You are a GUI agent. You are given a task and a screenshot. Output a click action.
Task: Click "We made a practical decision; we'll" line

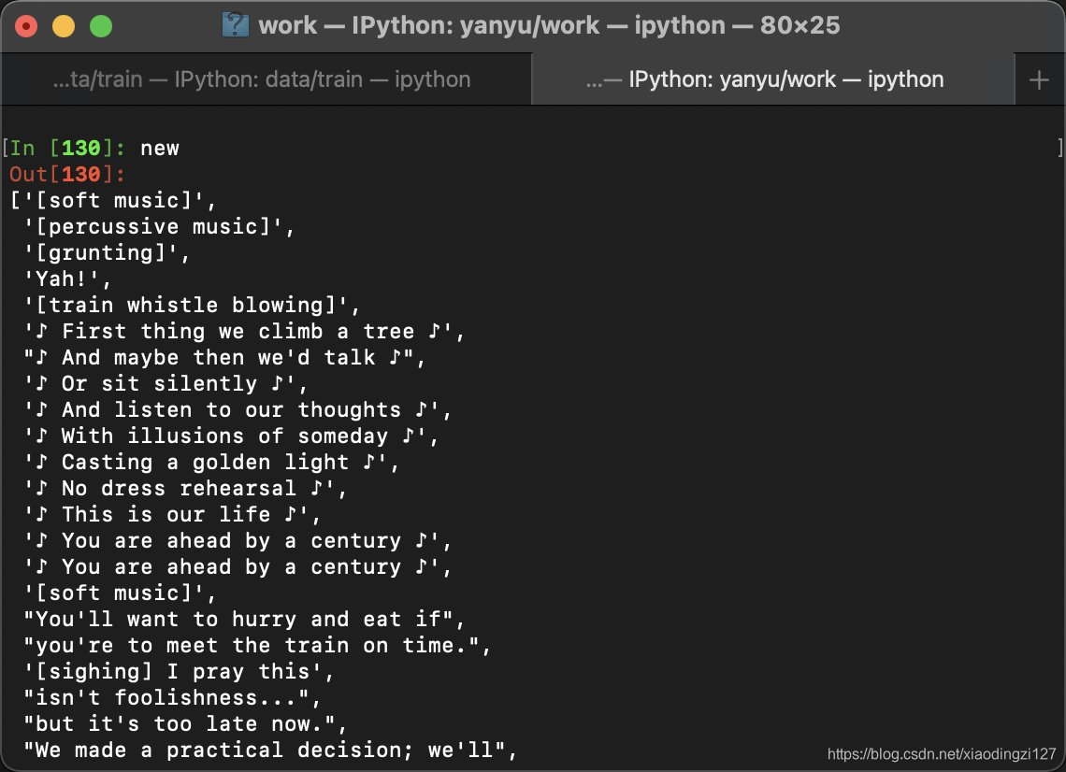(x=270, y=751)
